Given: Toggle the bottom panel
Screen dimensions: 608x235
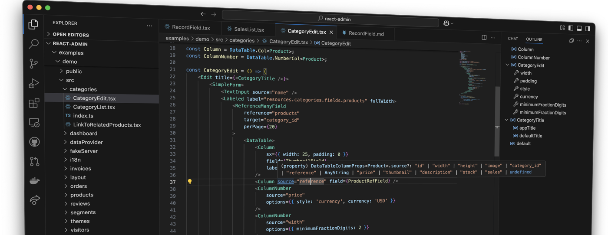Looking at the screenshot, I should [579, 29].
